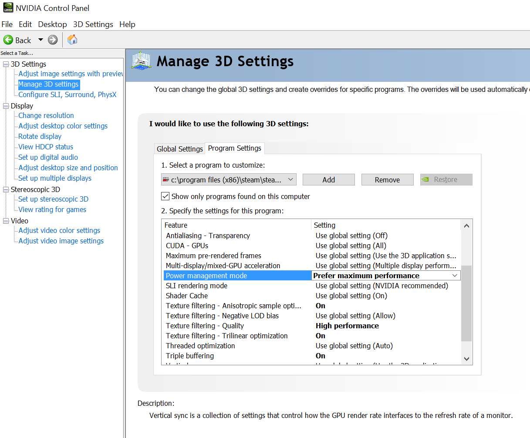Viewport: 530px width, 438px height.
Task: Open Set up stereoscopic 3D
Action: click(54, 199)
